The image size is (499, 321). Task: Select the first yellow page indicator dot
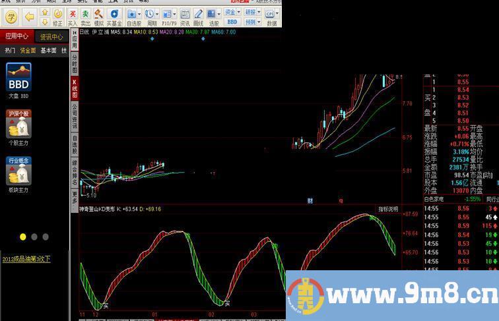click(23, 237)
